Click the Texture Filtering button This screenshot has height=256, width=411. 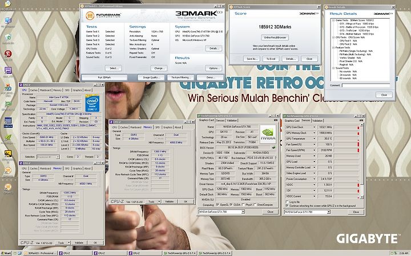pos(181,77)
